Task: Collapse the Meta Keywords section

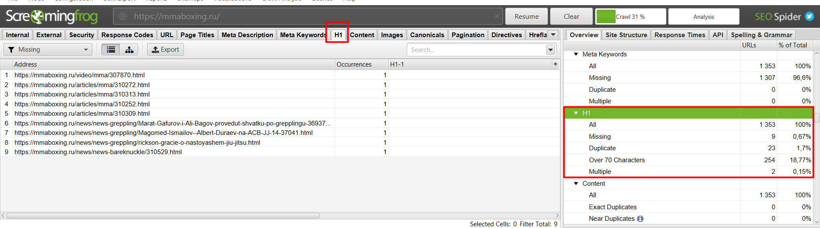Action: point(576,54)
